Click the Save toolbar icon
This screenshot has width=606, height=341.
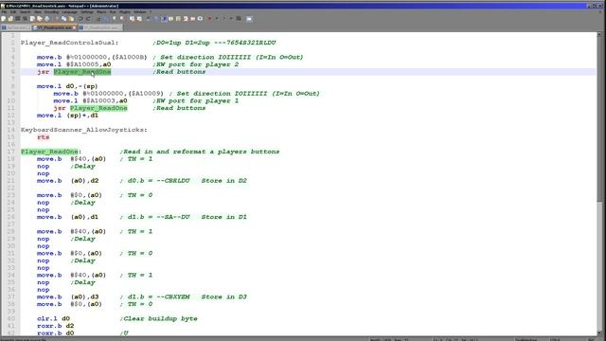click(18, 19)
